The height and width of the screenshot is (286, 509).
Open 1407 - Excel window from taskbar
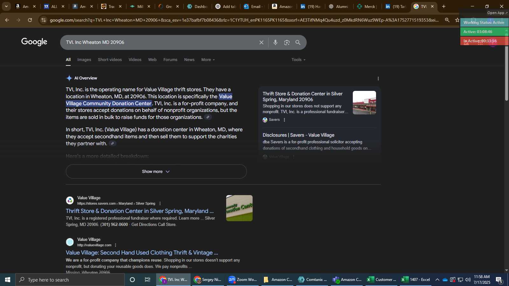pyautogui.click(x=416, y=280)
